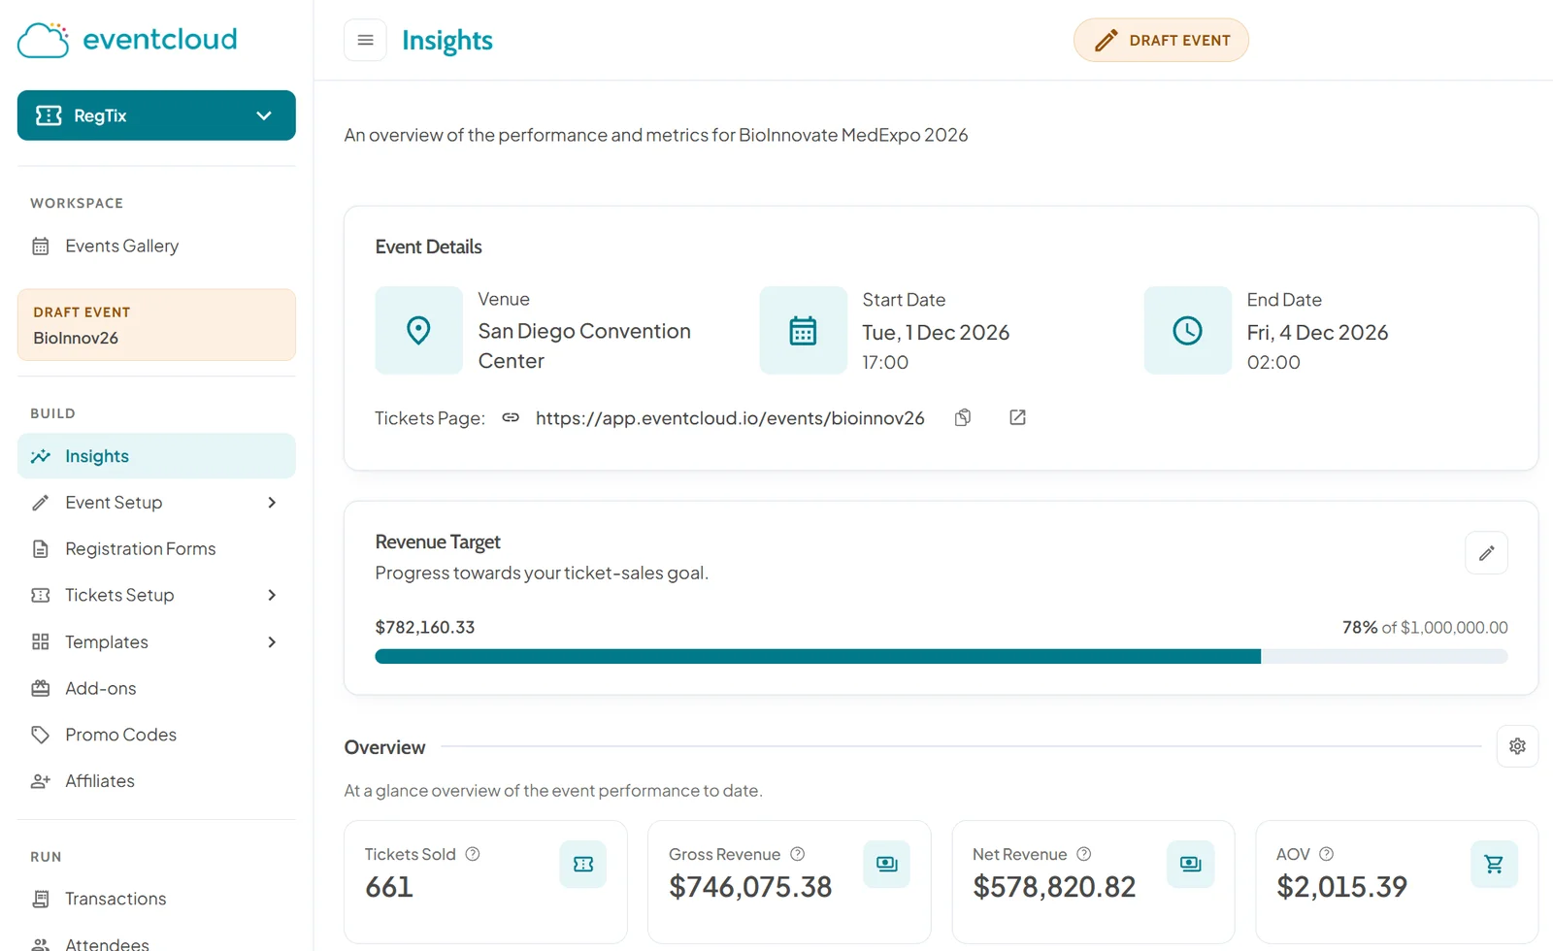
Task: Click the AOV shopping cart icon
Action: point(1494,864)
